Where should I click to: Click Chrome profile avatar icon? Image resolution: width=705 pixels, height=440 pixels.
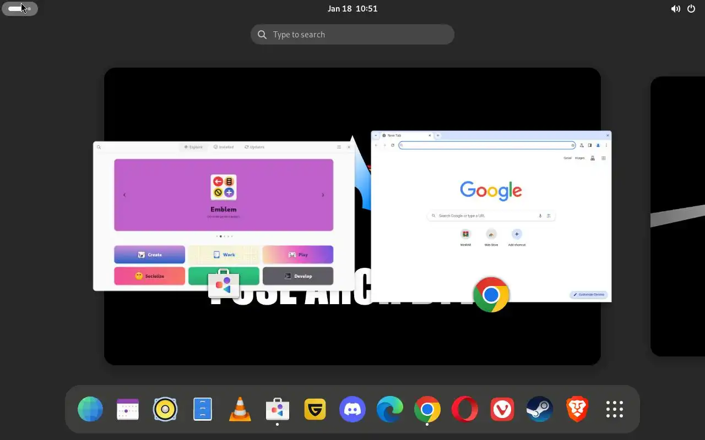598,145
